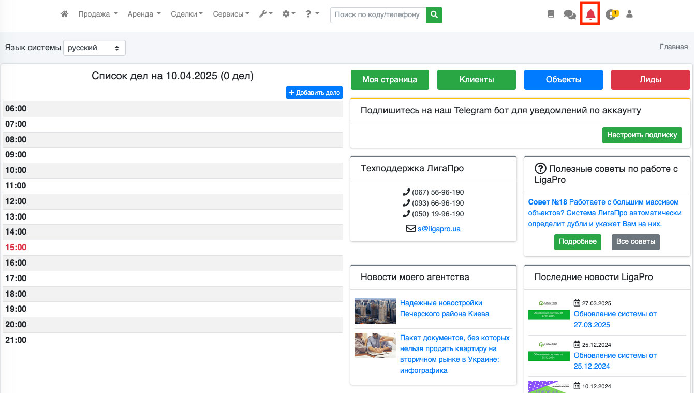Open the chat messages icon
Viewport: 694px width, 393px height.
[570, 15]
